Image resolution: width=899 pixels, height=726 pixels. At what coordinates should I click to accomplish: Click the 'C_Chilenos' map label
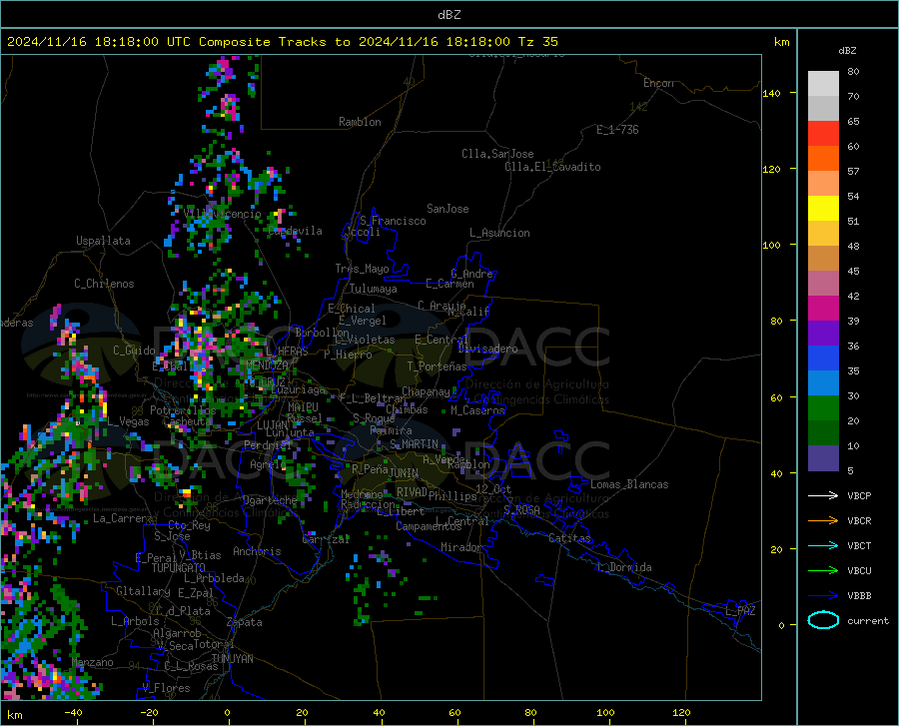pyautogui.click(x=104, y=284)
